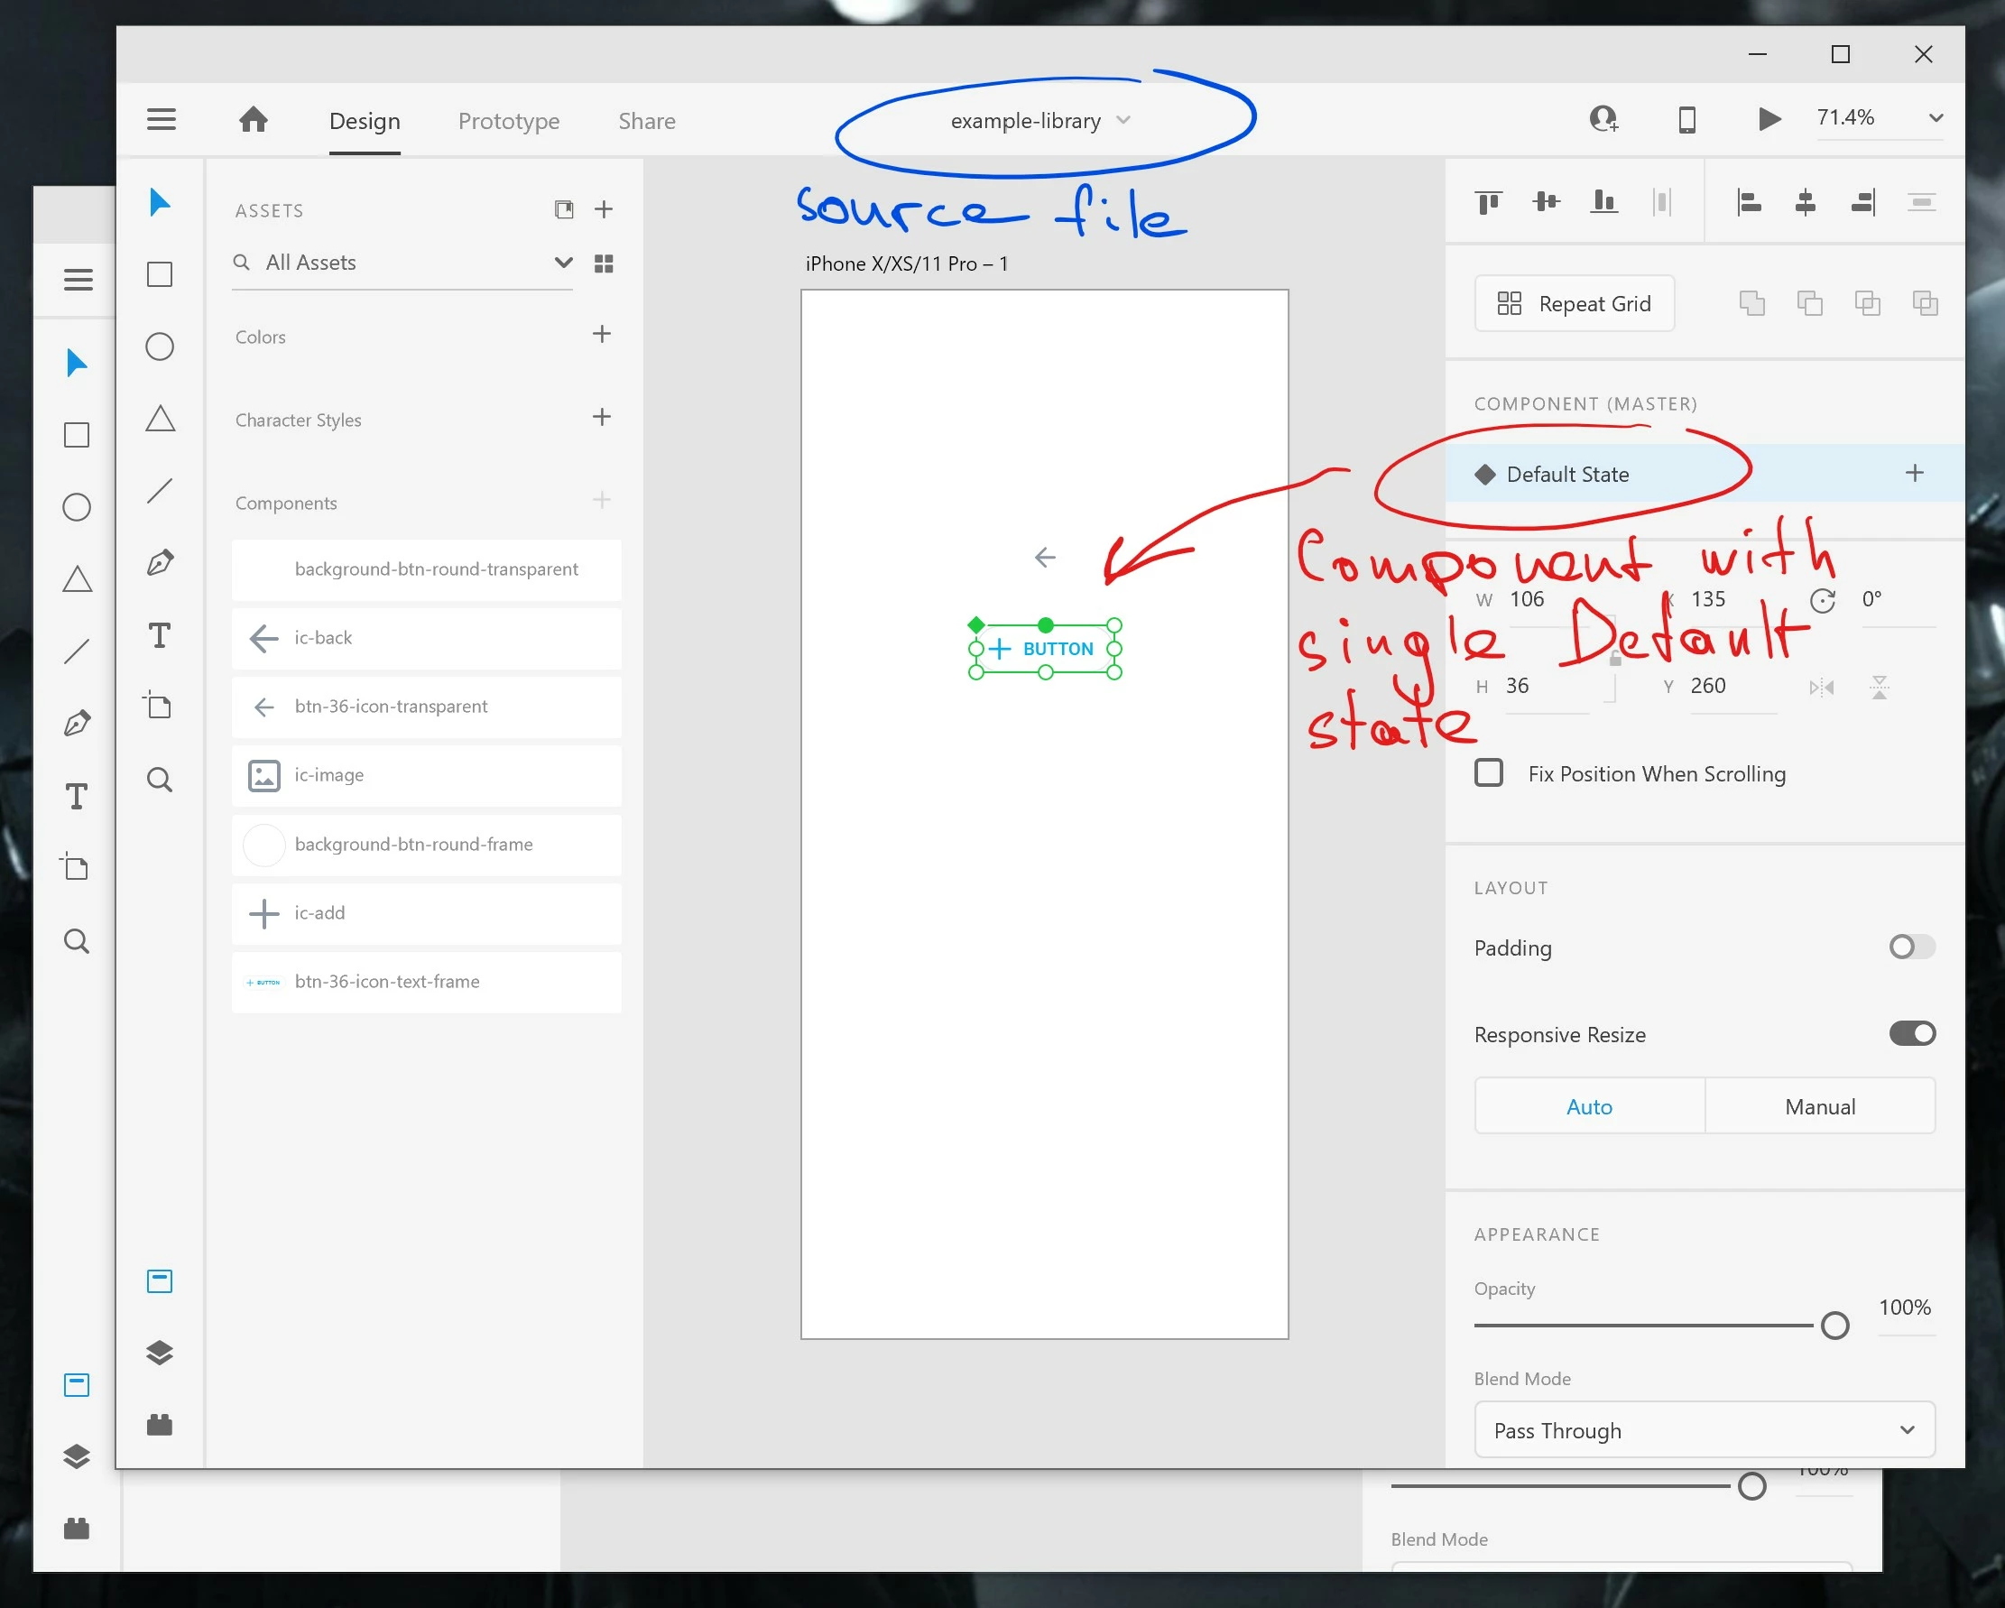
Task: Open the All Assets filter dropdown
Action: pyautogui.click(x=563, y=263)
